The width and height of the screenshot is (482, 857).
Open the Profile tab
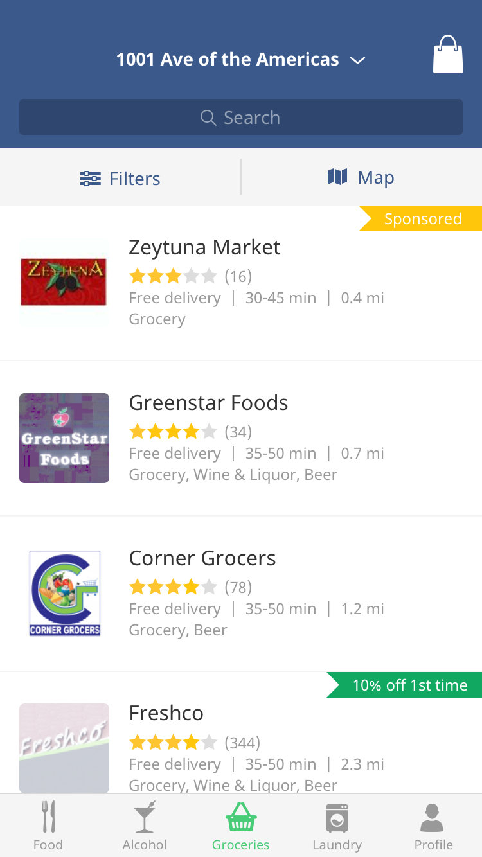[434, 826]
